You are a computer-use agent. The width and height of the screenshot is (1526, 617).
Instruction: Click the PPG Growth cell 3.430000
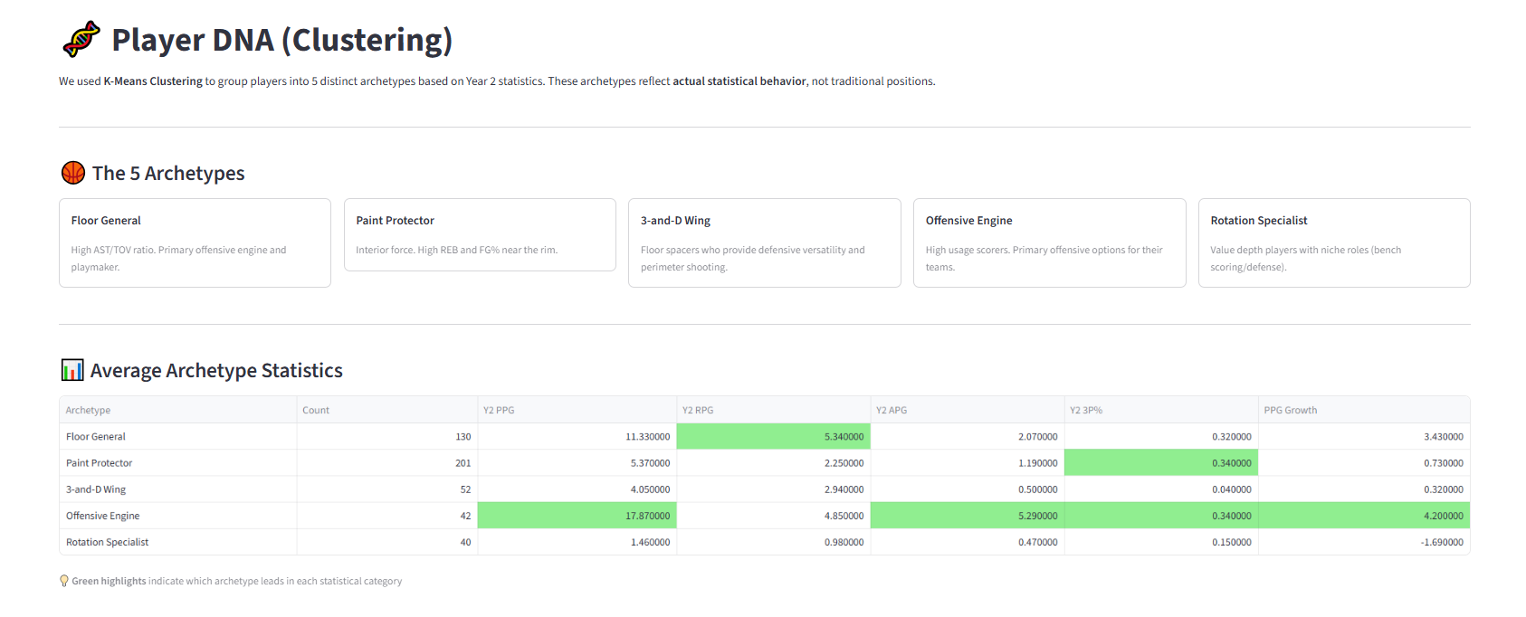pos(1363,436)
